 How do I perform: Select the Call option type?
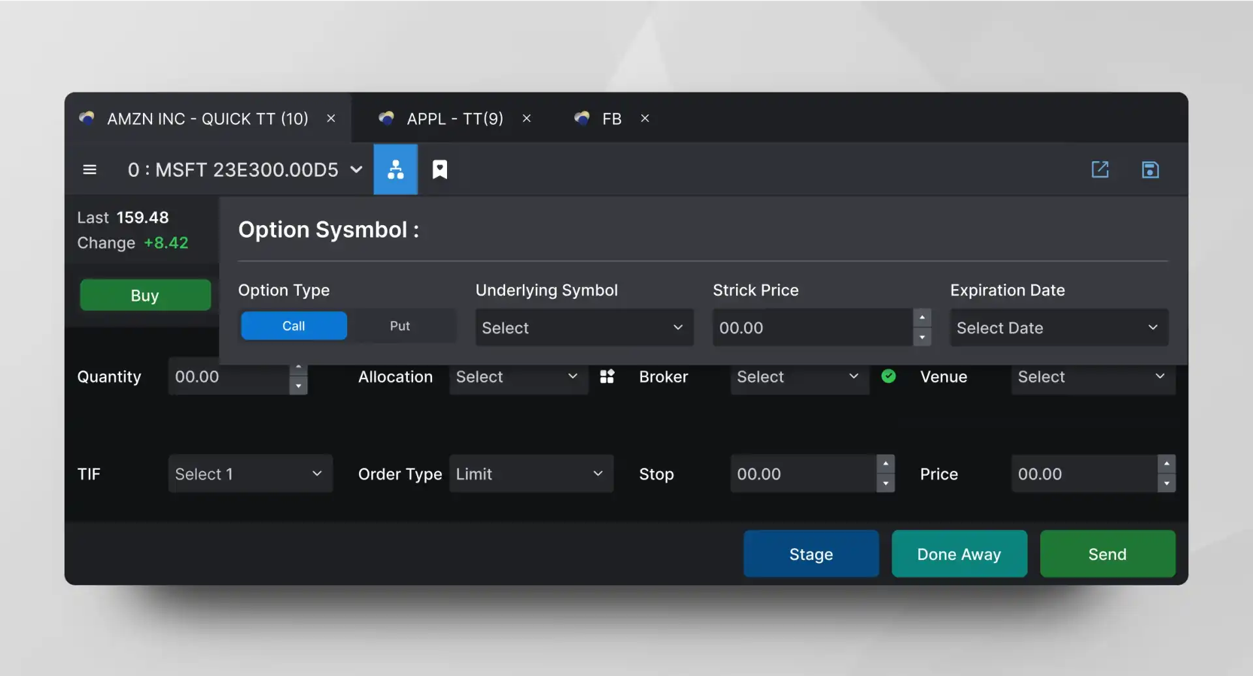tap(294, 326)
